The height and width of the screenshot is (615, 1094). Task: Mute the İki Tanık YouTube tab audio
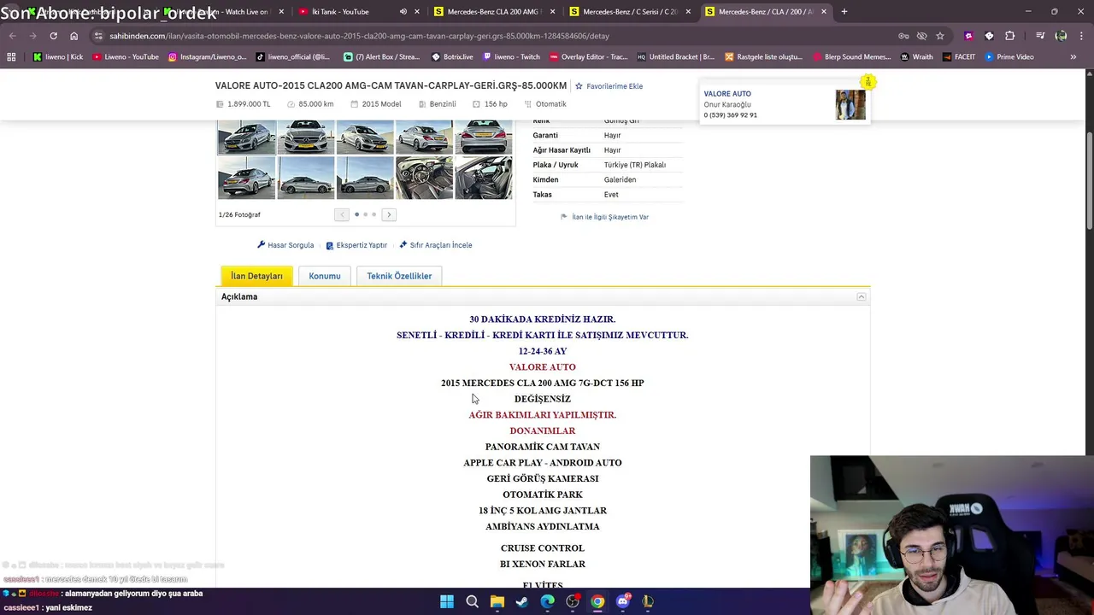pos(403,12)
